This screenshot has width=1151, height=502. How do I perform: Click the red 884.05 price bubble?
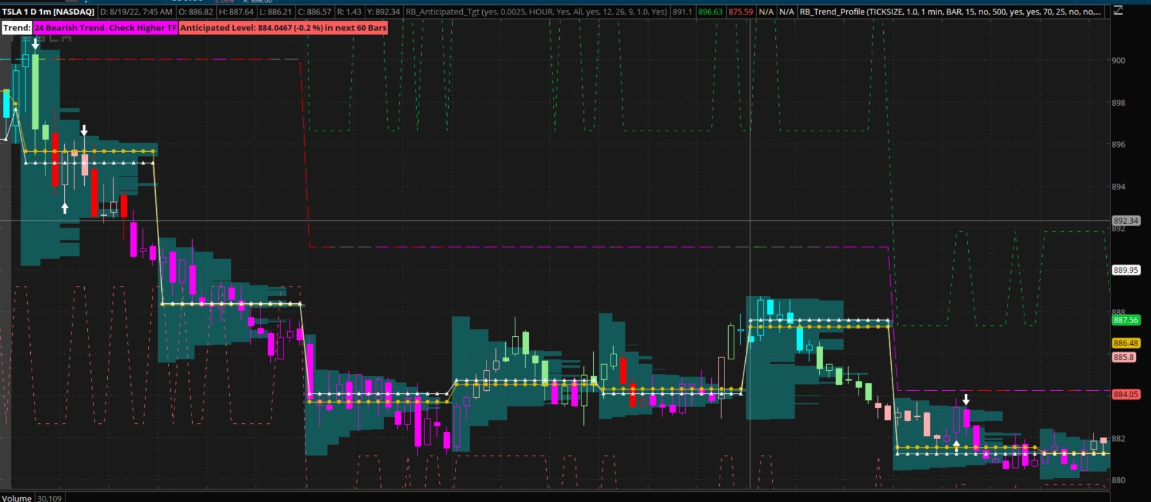coord(1126,394)
